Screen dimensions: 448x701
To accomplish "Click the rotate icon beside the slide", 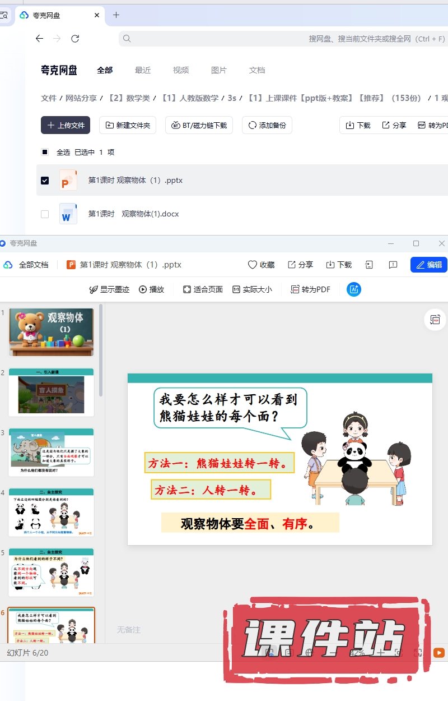I will pyautogui.click(x=435, y=319).
